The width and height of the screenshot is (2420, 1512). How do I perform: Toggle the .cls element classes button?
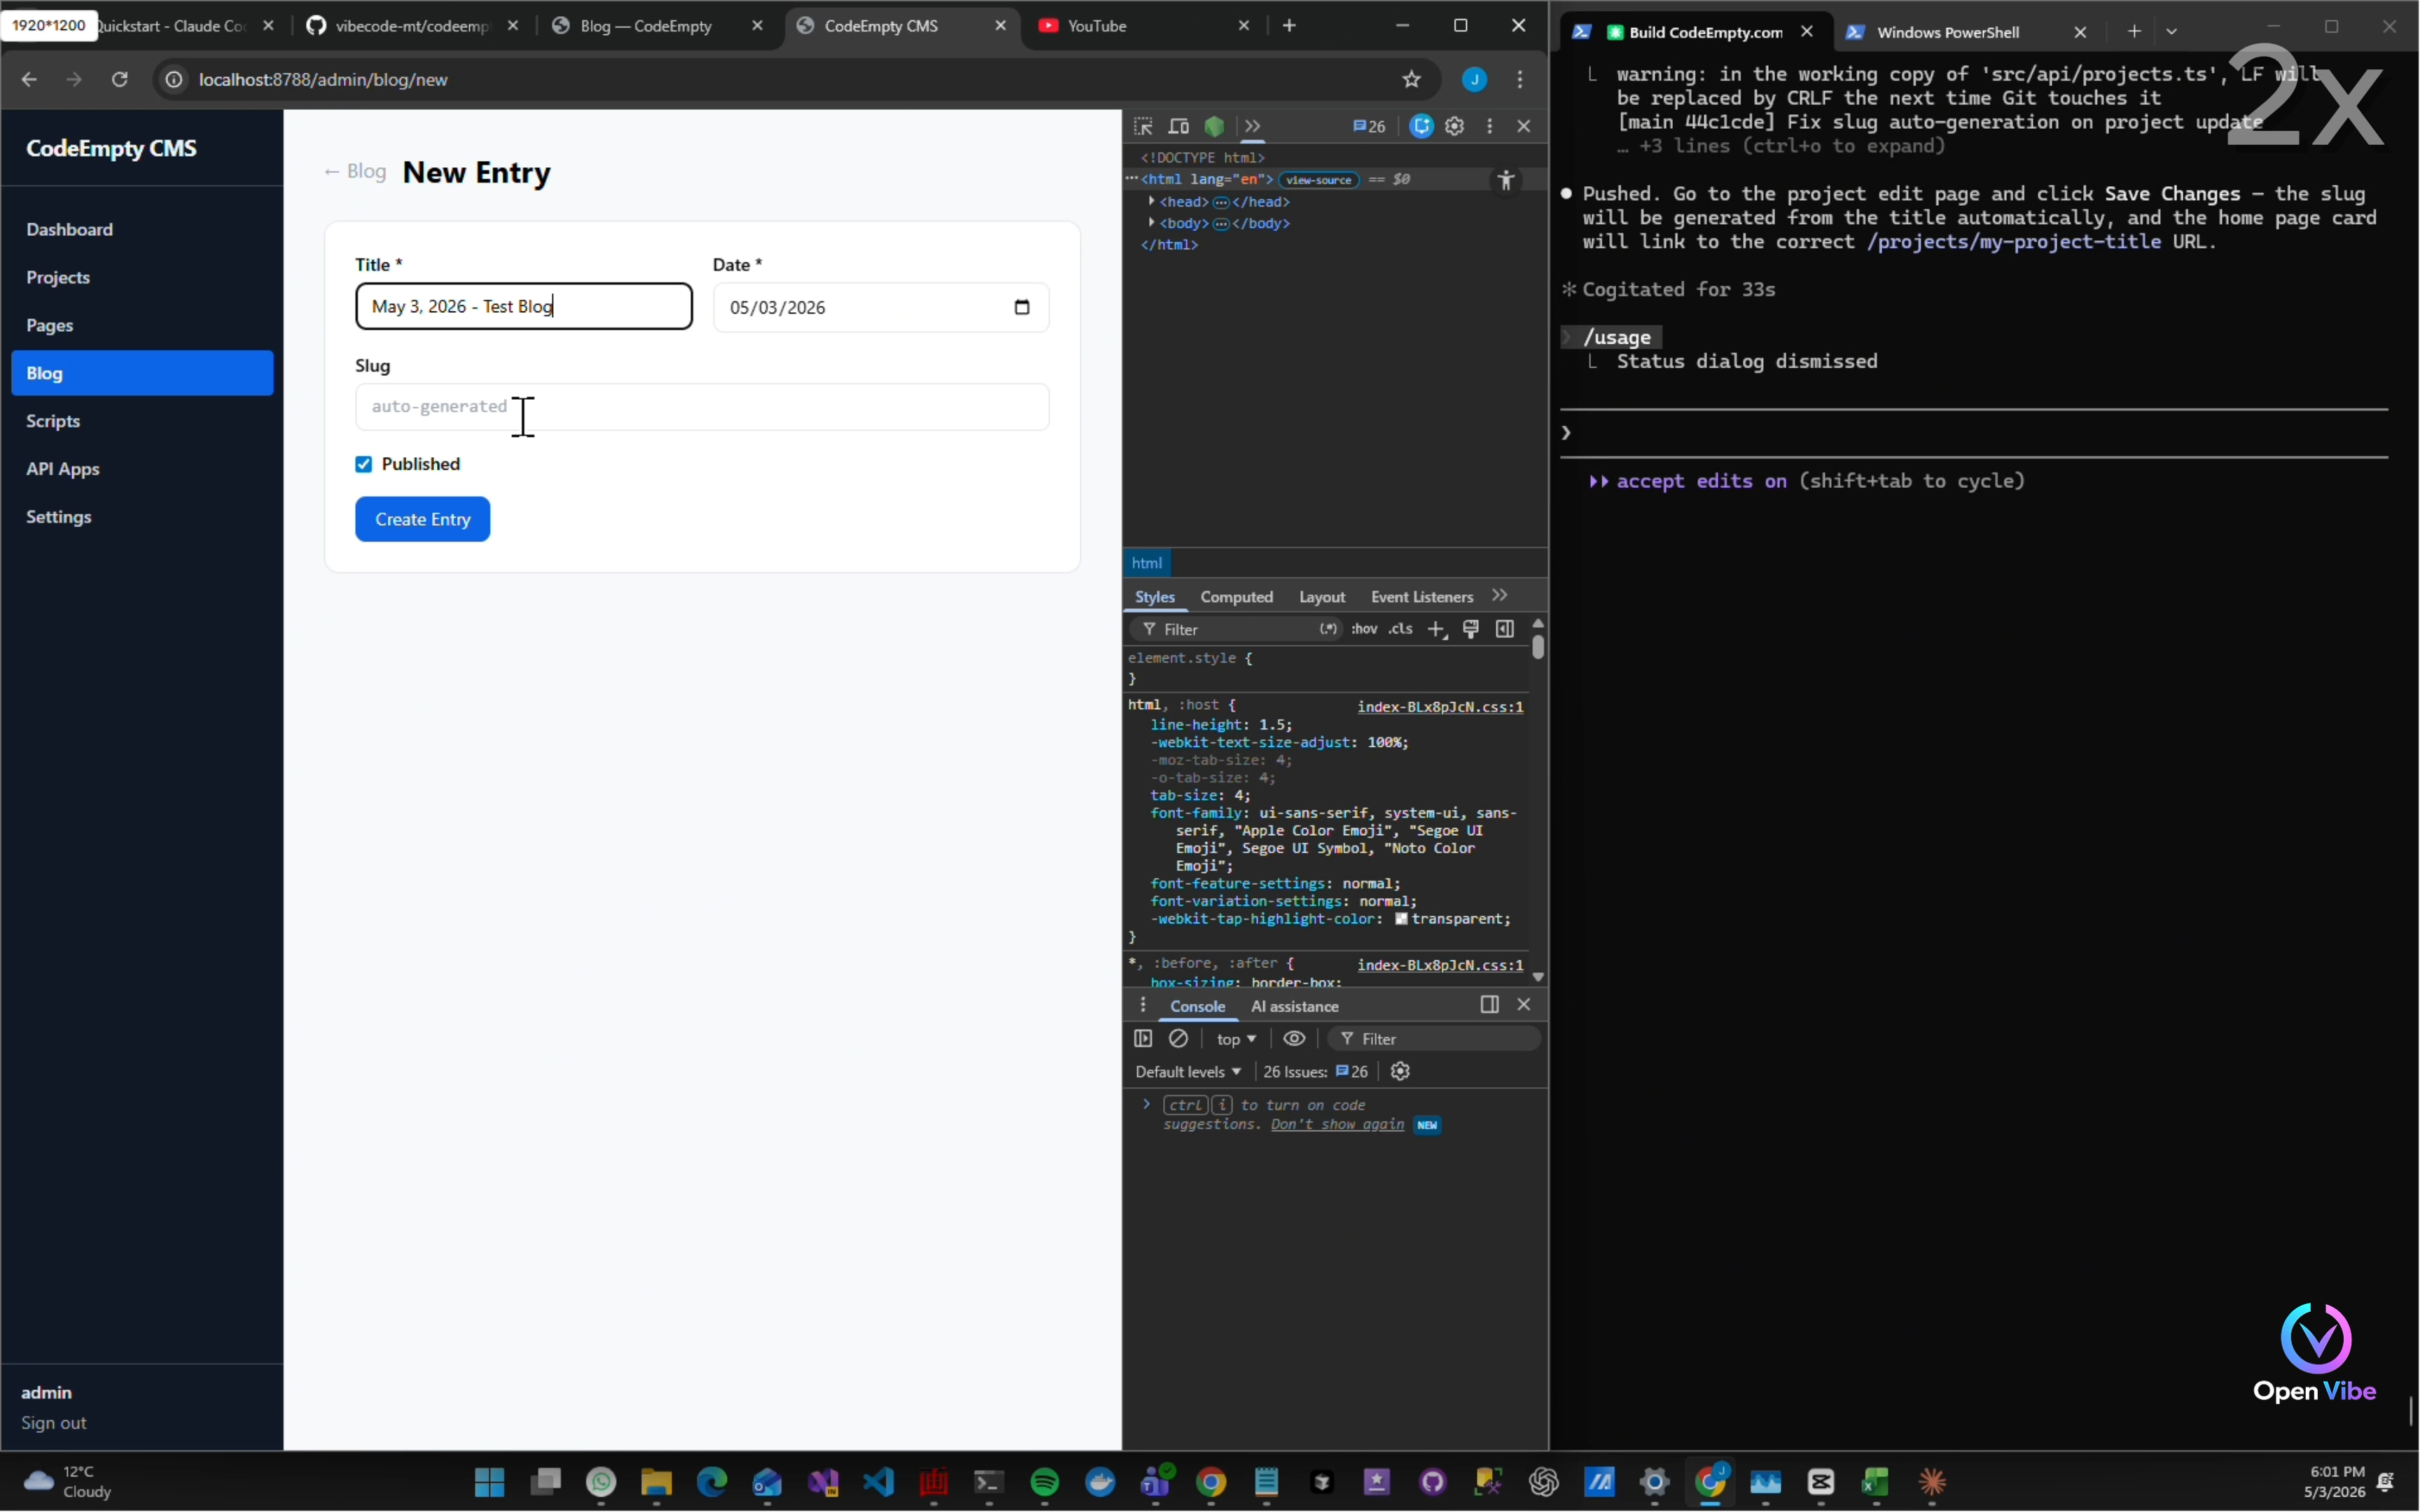pos(1401,629)
